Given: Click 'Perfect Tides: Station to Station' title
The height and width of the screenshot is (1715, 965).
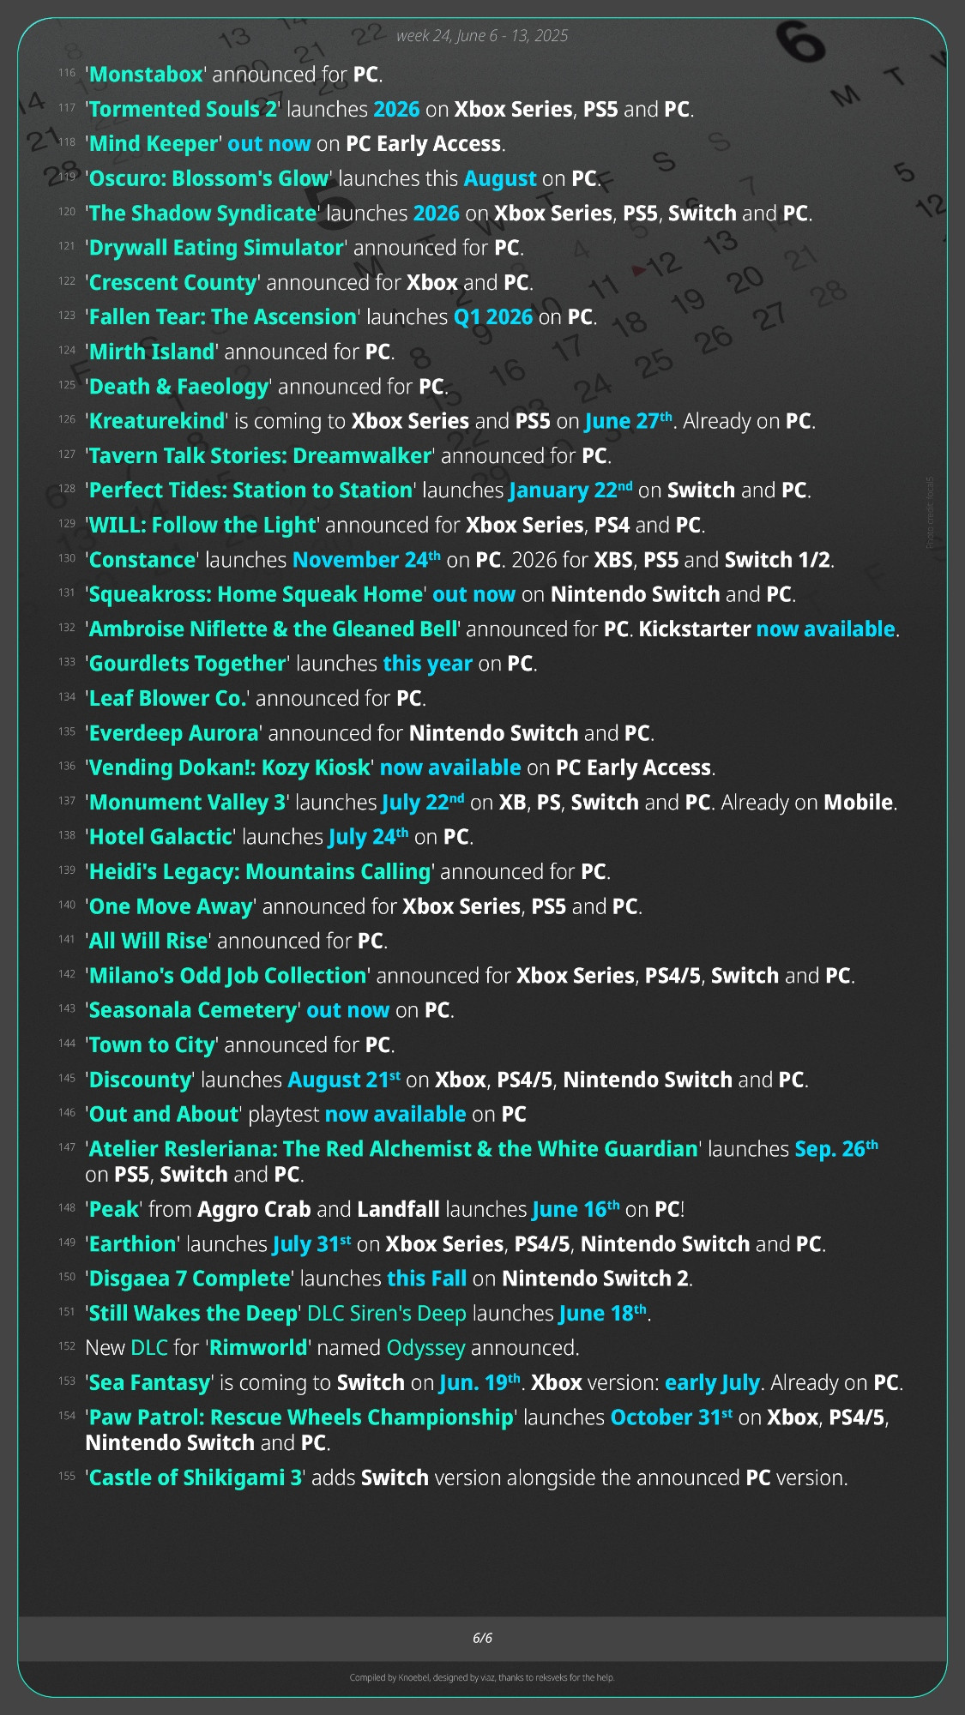Looking at the screenshot, I should [x=250, y=490].
